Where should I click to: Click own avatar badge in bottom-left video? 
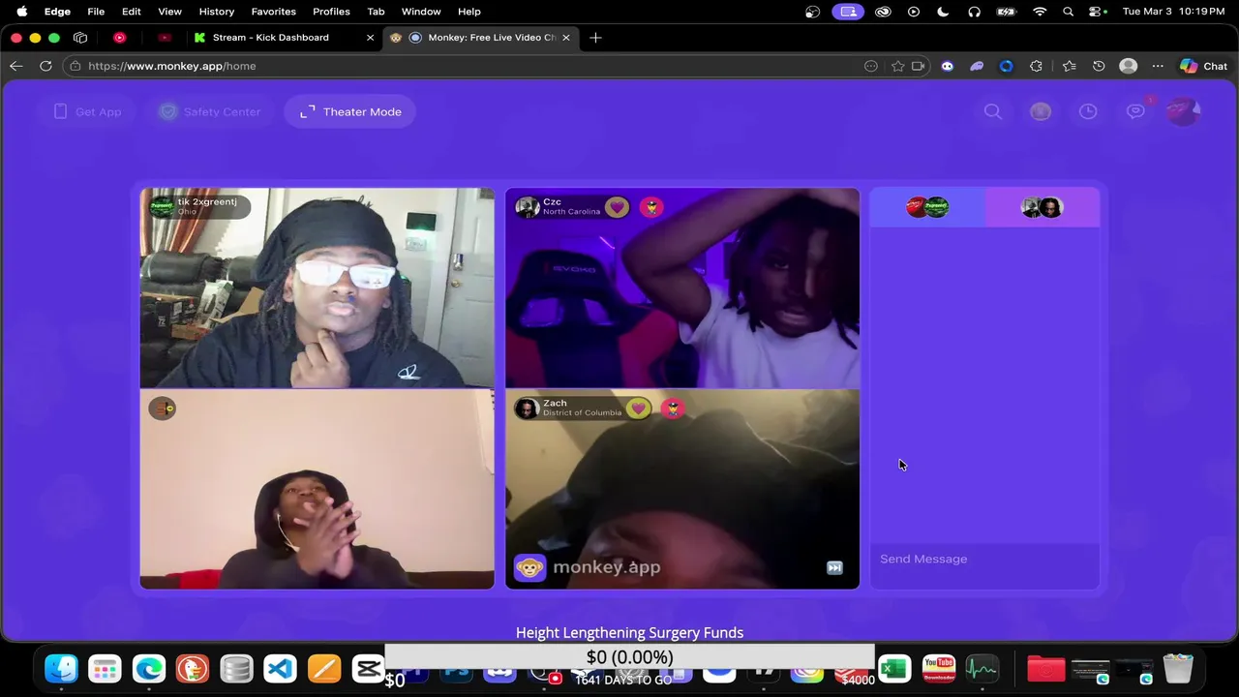point(162,409)
